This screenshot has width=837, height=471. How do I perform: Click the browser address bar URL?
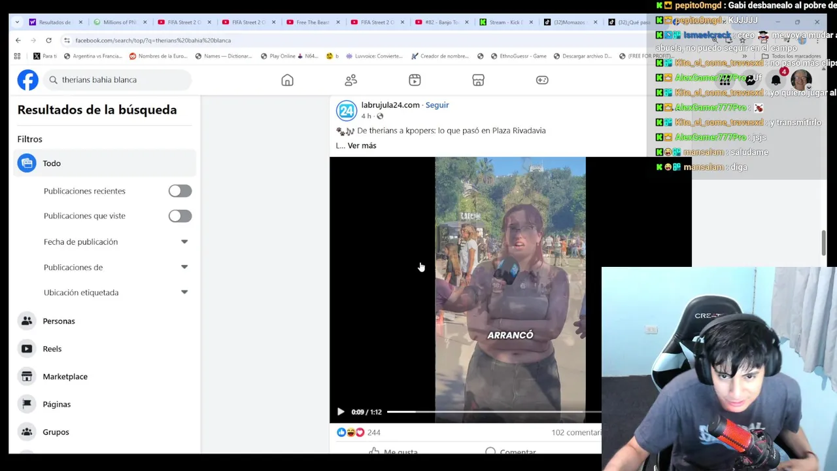[153, 40]
